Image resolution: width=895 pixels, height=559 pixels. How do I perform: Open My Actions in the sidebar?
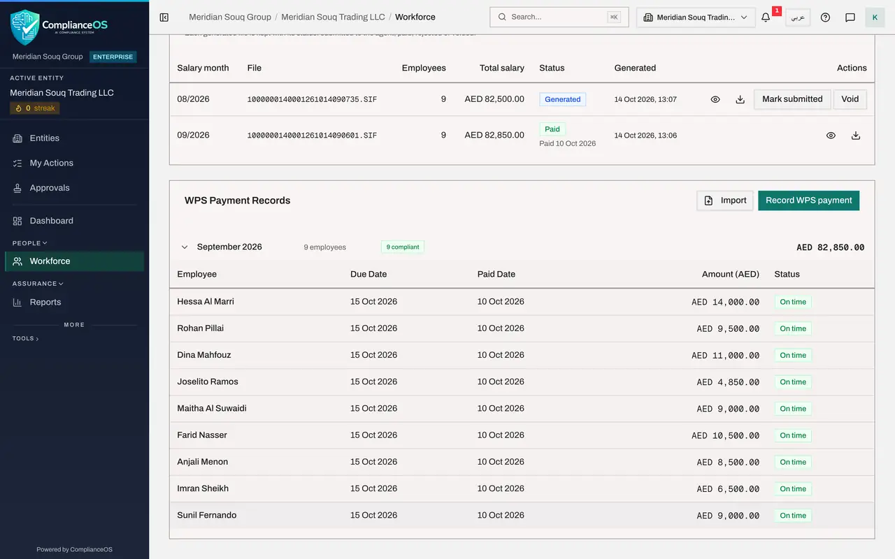click(x=75, y=163)
